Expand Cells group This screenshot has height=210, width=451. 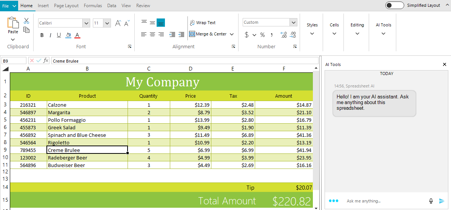tap(334, 29)
